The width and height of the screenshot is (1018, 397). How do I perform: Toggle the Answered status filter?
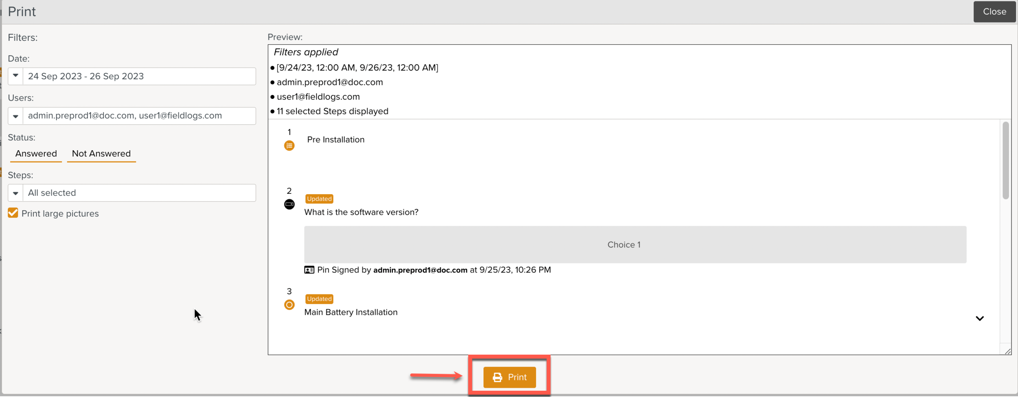(x=36, y=154)
